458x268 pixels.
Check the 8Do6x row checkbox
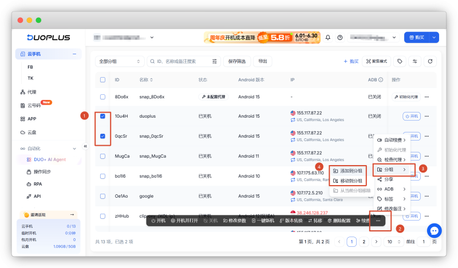(102, 97)
